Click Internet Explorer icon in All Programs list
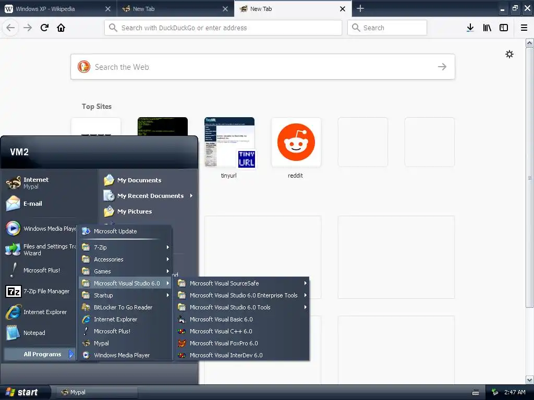This screenshot has width=534, height=400. click(86, 319)
